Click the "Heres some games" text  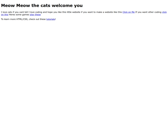19,15
